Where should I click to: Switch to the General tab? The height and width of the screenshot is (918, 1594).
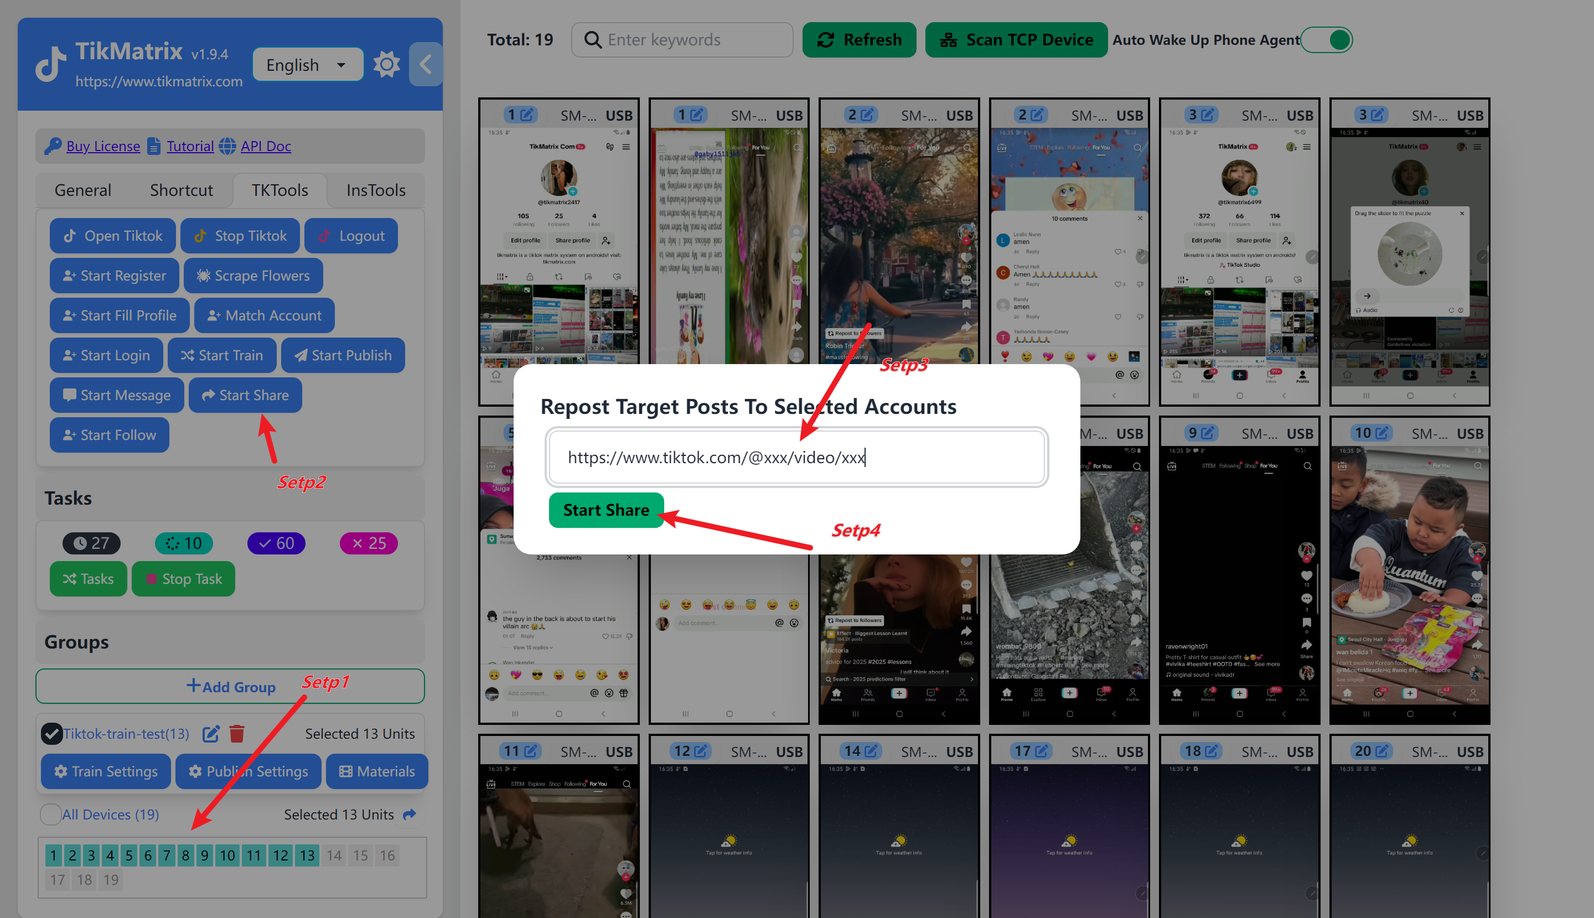click(x=82, y=190)
